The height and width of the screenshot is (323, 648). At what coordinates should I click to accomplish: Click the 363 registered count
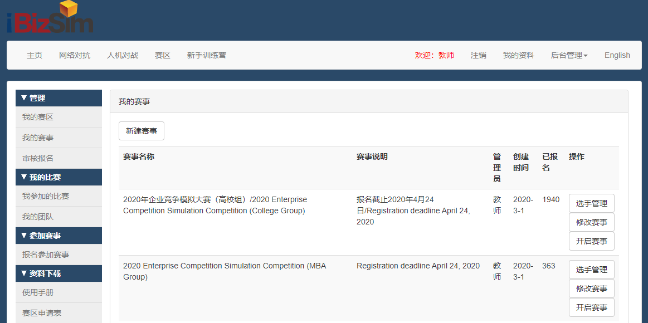pyautogui.click(x=549, y=266)
